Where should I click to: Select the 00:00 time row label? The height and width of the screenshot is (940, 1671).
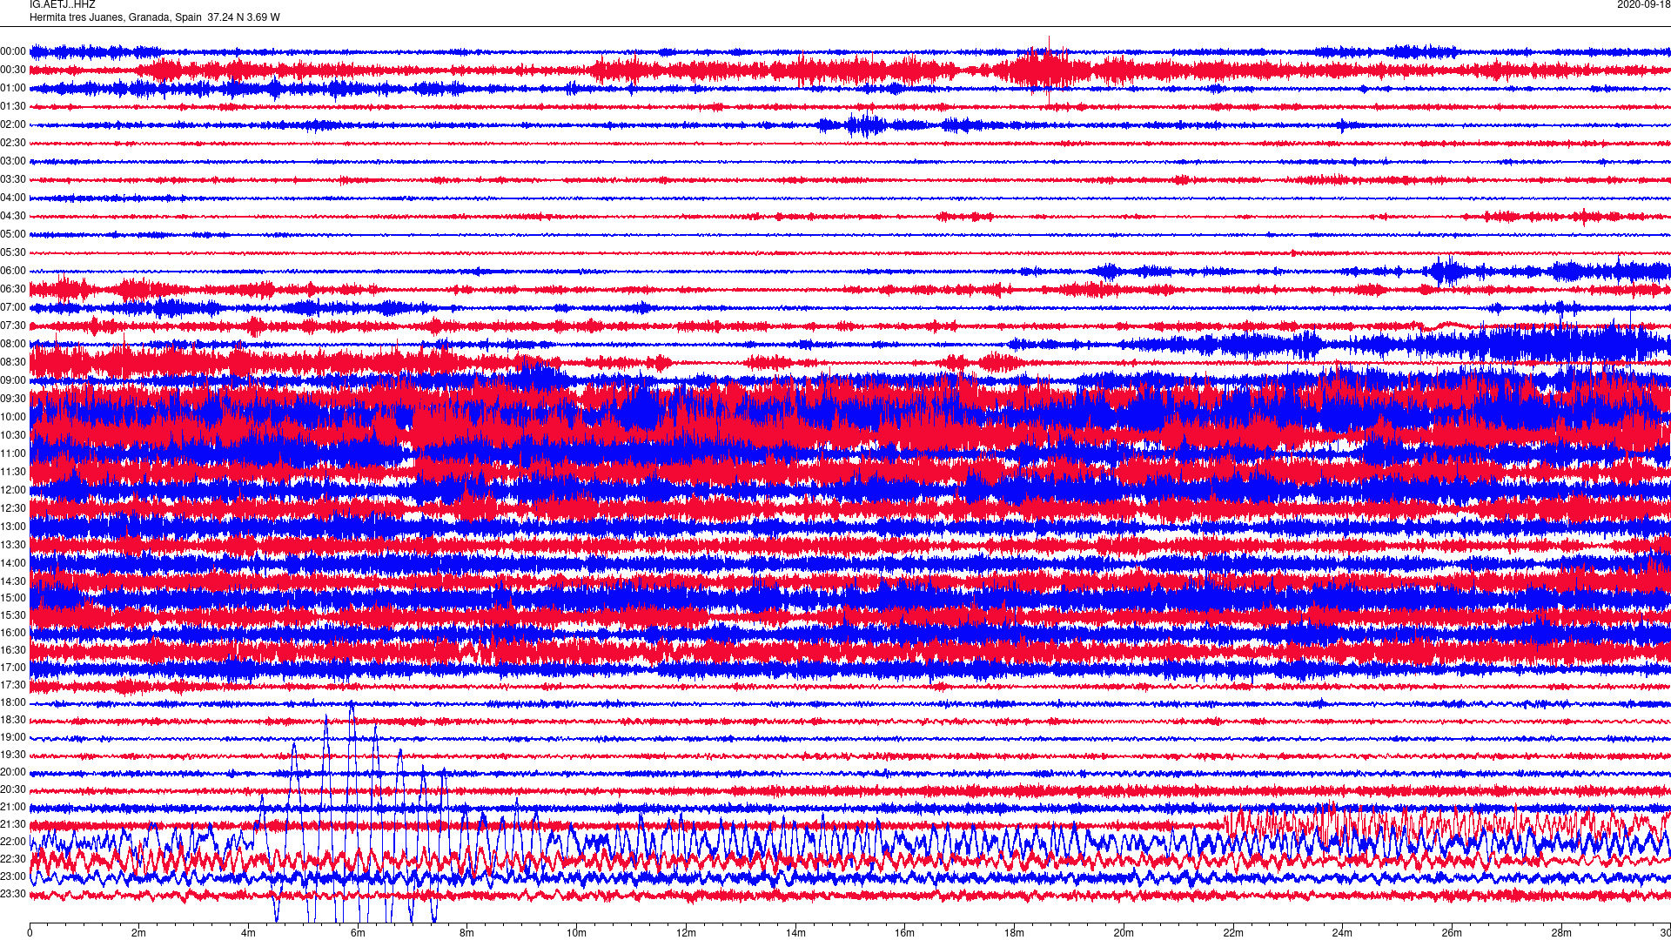[x=13, y=52]
